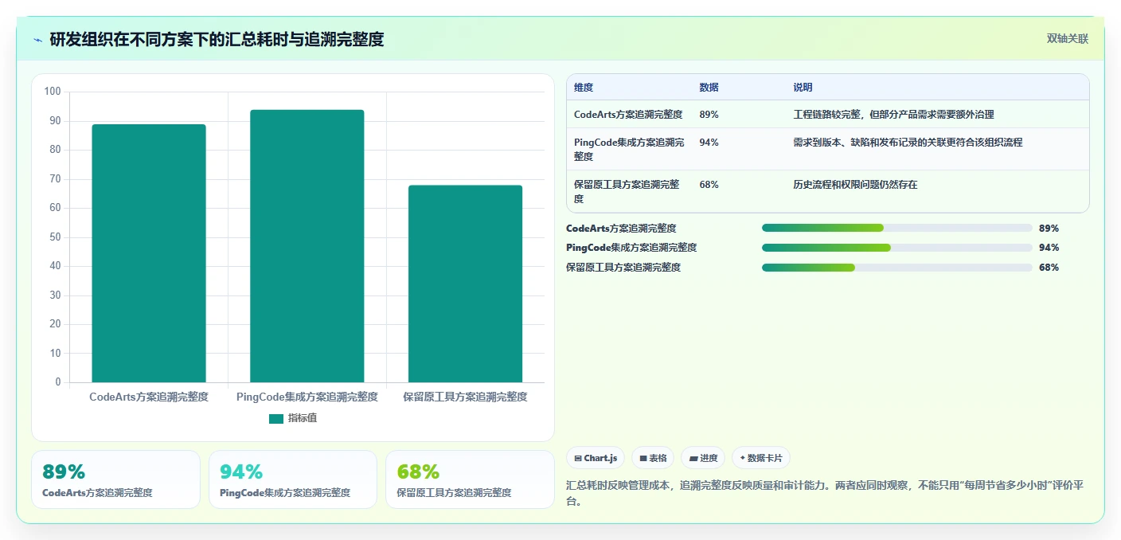Click the 数据 column header
1121x540 pixels.
(x=709, y=88)
